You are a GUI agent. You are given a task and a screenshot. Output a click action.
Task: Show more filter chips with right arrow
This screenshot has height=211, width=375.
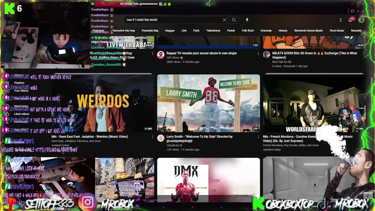pyautogui.click(x=364, y=30)
